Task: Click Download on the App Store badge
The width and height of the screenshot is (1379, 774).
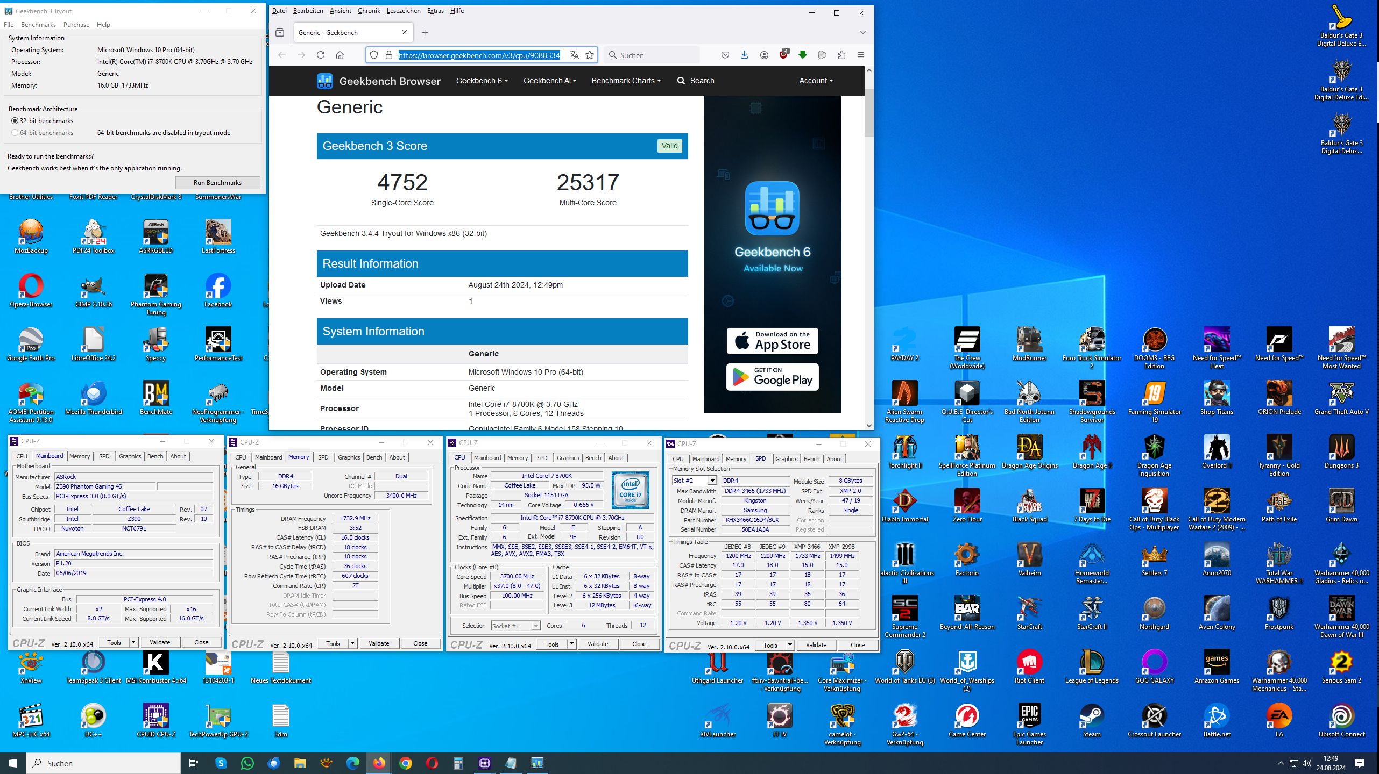Action: pos(772,341)
